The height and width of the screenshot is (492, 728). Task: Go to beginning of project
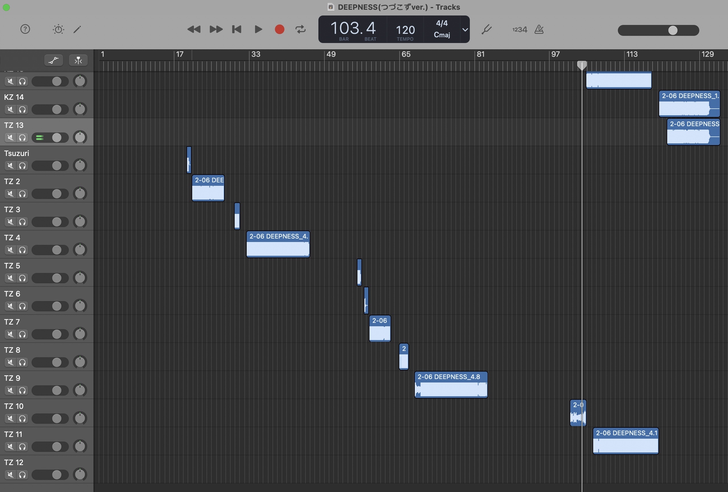tap(237, 30)
